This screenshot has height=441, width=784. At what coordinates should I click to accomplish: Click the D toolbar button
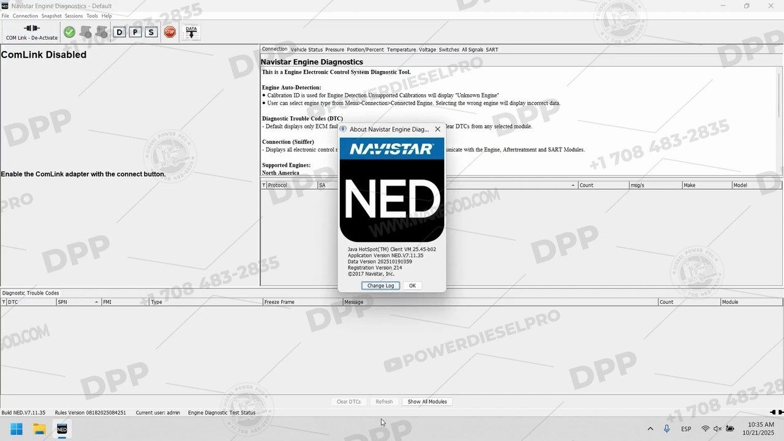click(119, 32)
